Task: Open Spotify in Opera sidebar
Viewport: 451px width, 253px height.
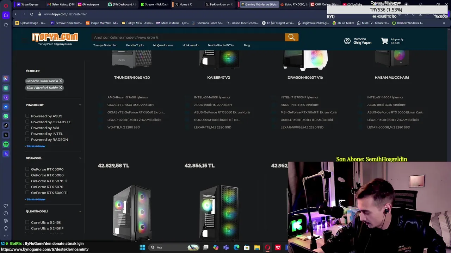Action: pyautogui.click(x=6, y=144)
